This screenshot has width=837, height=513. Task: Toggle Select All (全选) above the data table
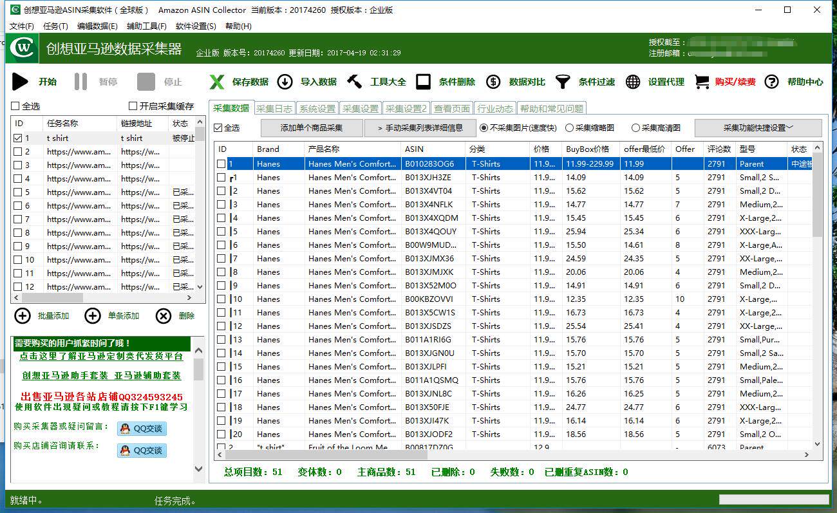(218, 128)
